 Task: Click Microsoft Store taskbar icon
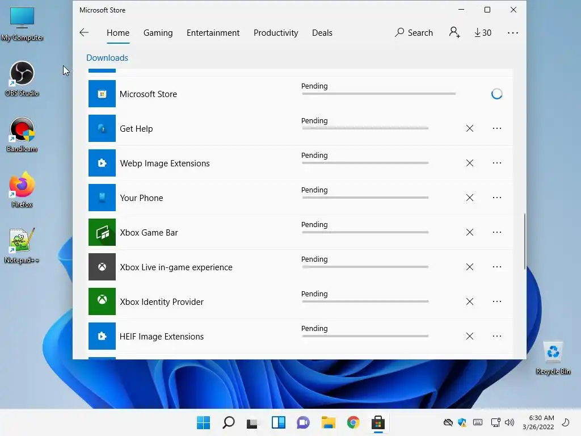coord(378,422)
